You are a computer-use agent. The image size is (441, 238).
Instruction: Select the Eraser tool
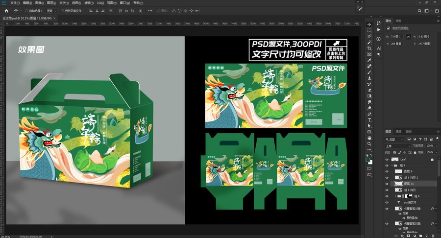(369, 90)
